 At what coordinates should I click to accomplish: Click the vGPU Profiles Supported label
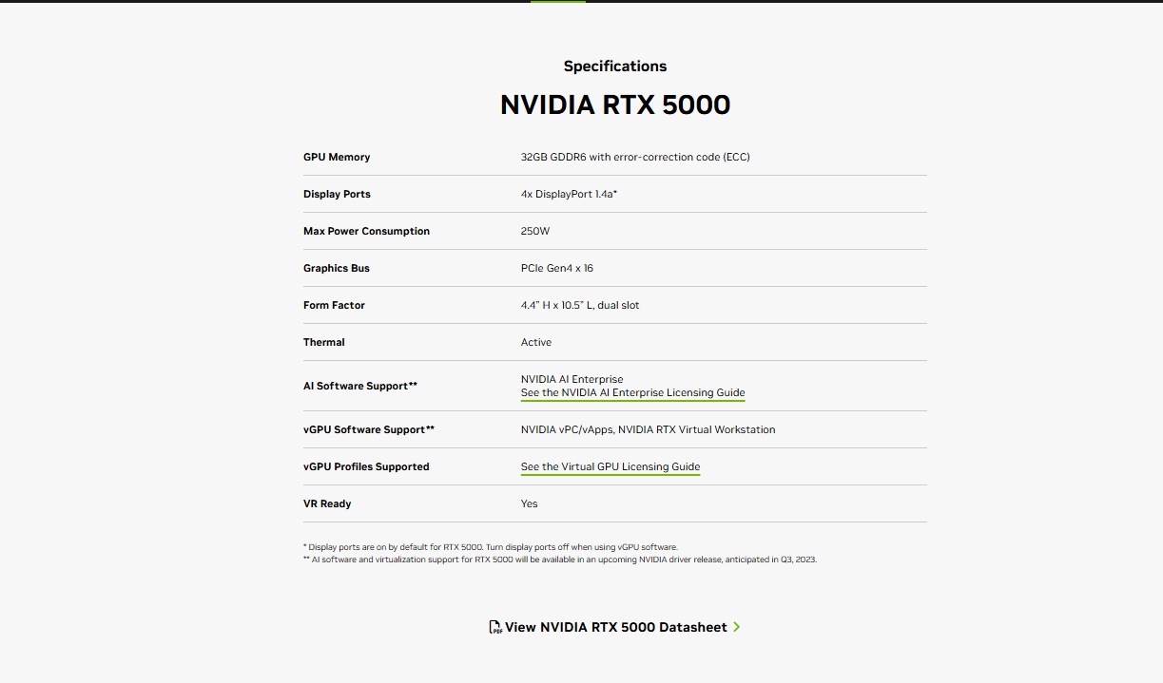coord(366,466)
